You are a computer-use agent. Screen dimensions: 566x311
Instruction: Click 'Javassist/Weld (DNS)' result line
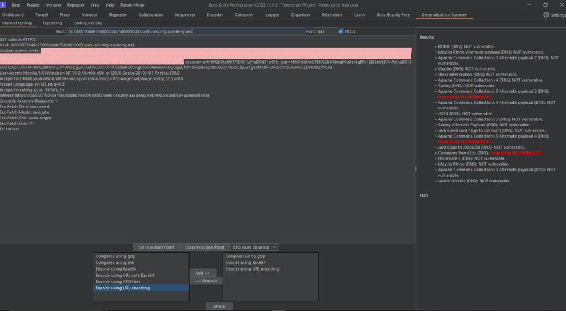474,181
